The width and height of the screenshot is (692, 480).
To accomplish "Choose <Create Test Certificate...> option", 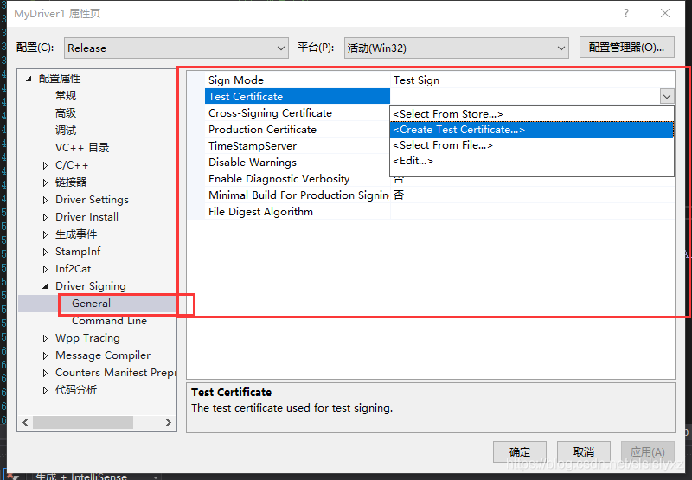I will tap(532, 129).
